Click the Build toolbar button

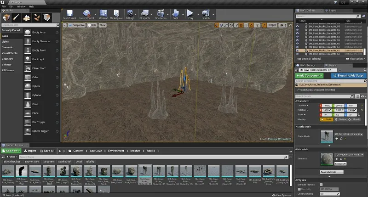[175, 15]
